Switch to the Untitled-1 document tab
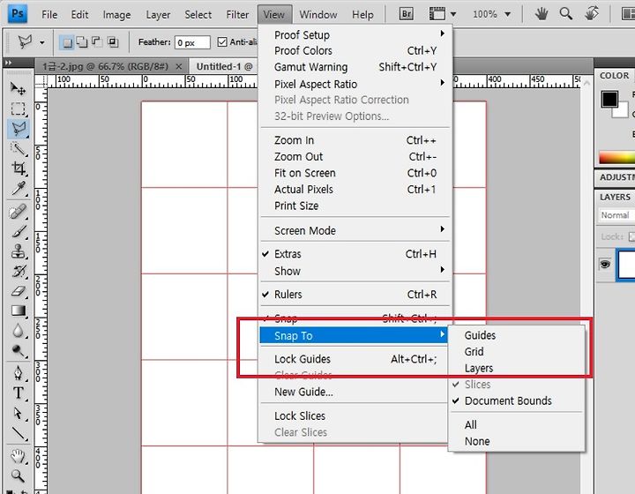The width and height of the screenshot is (635, 494). pos(225,66)
